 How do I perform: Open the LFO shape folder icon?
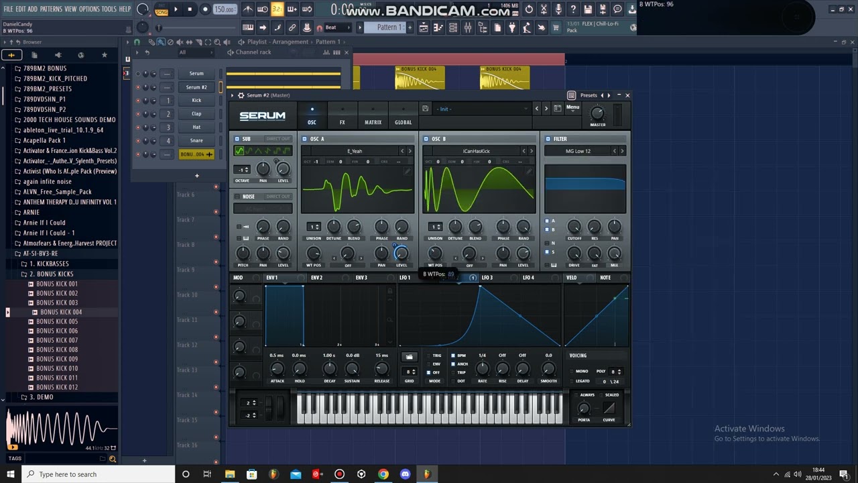click(409, 356)
